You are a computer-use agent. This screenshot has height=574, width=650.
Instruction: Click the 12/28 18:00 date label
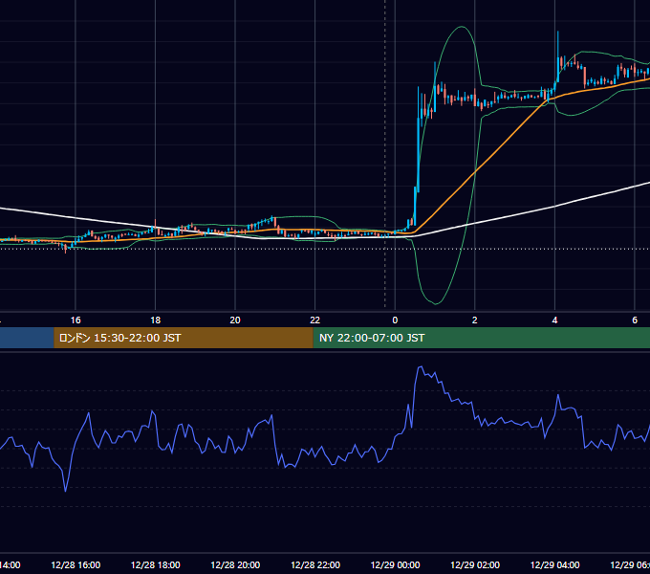[x=156, y=564]
